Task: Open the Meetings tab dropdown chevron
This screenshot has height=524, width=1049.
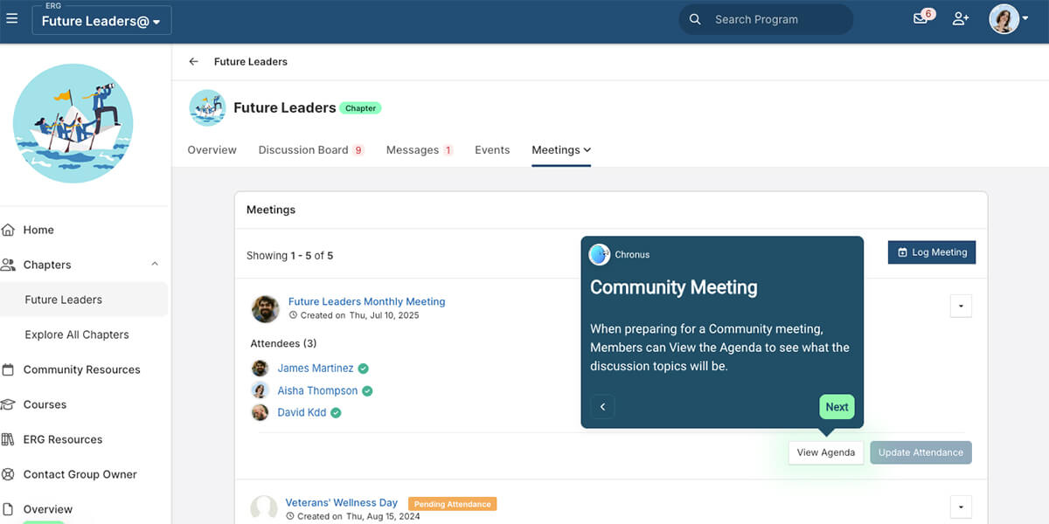Action: coord(587,149)
